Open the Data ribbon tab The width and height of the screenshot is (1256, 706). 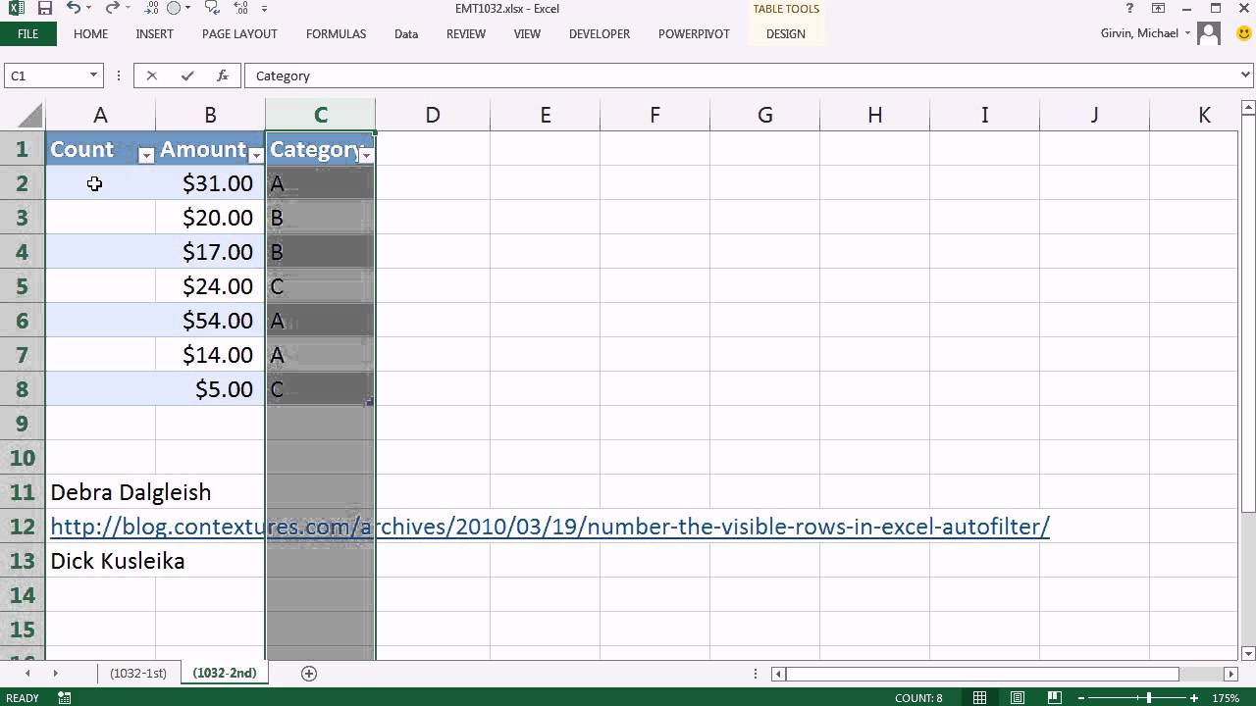tap(406, 33)
